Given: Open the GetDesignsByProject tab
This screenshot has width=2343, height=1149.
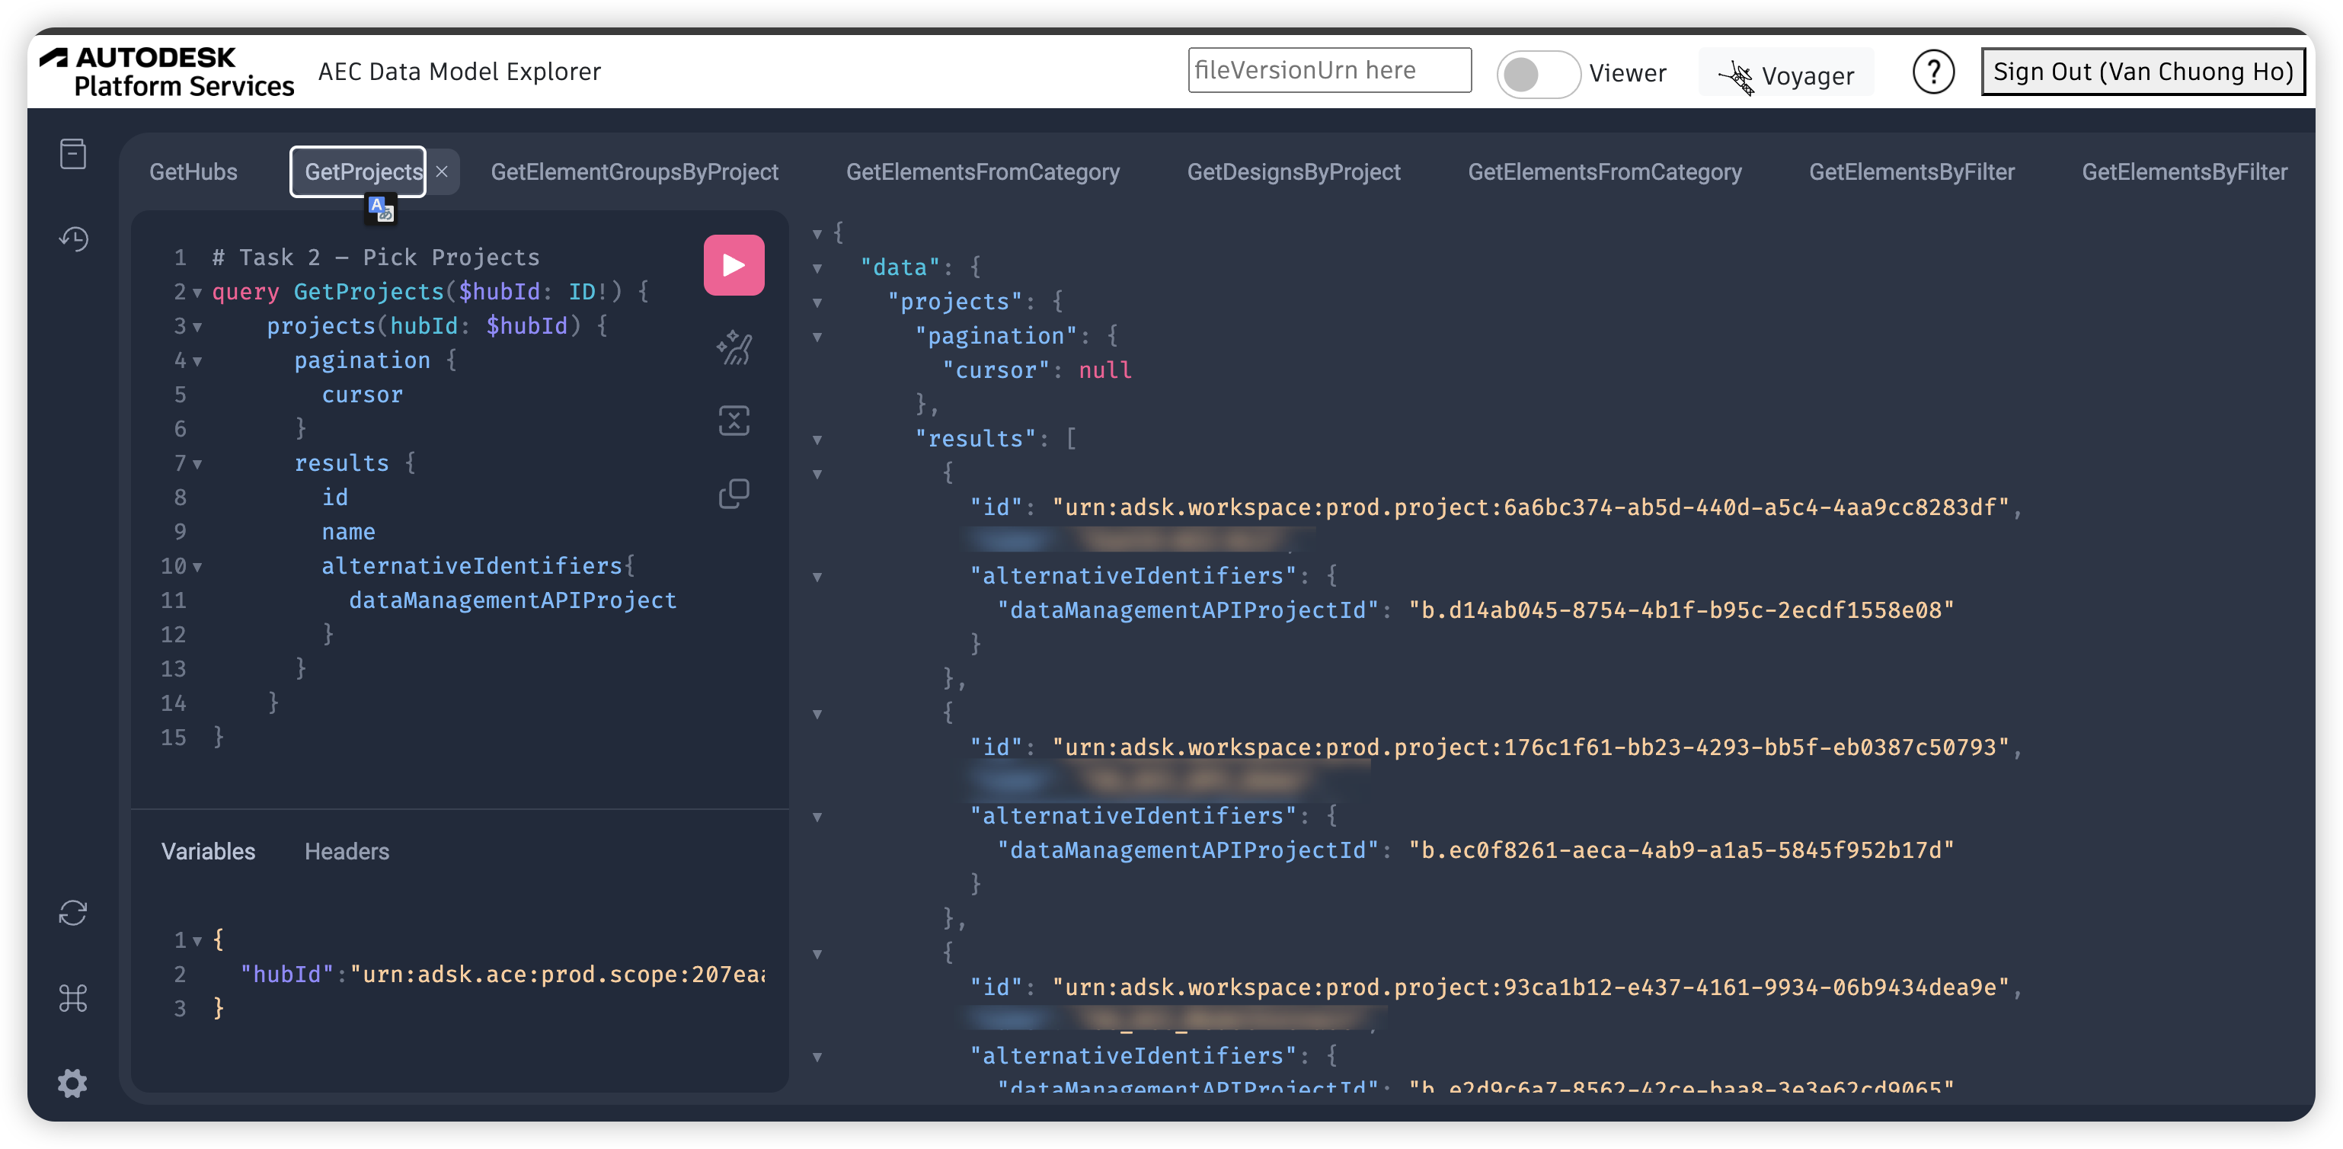Looking at the screenshot, I should click(1293, 172).
